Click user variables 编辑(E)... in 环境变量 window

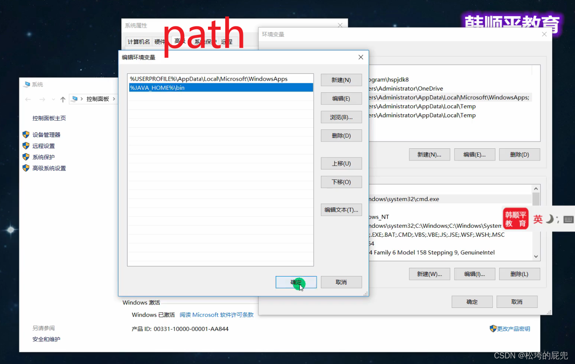[x=474, y=154]
